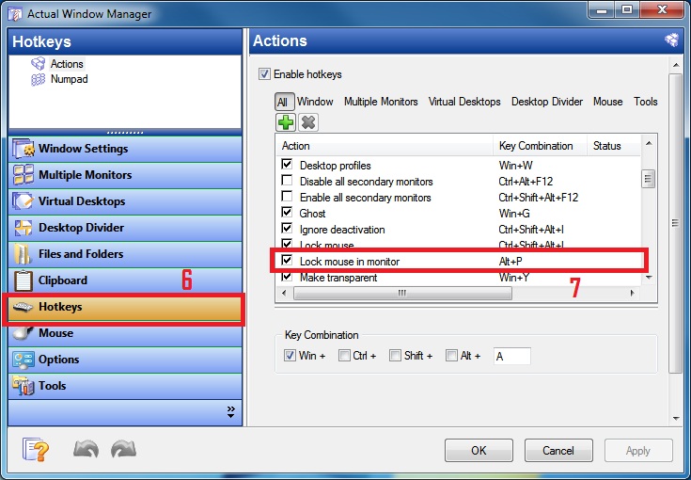691x480 pixels.
Task: Toggle the Make transparent checkbox
Action: pyautogui.click(x=287, y=277)
